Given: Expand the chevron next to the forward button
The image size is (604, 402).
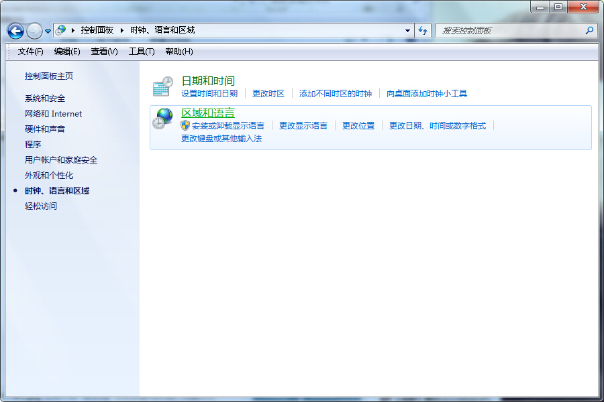Looking at the screenshot, I should pyautogui.click(x=47, y=30).
